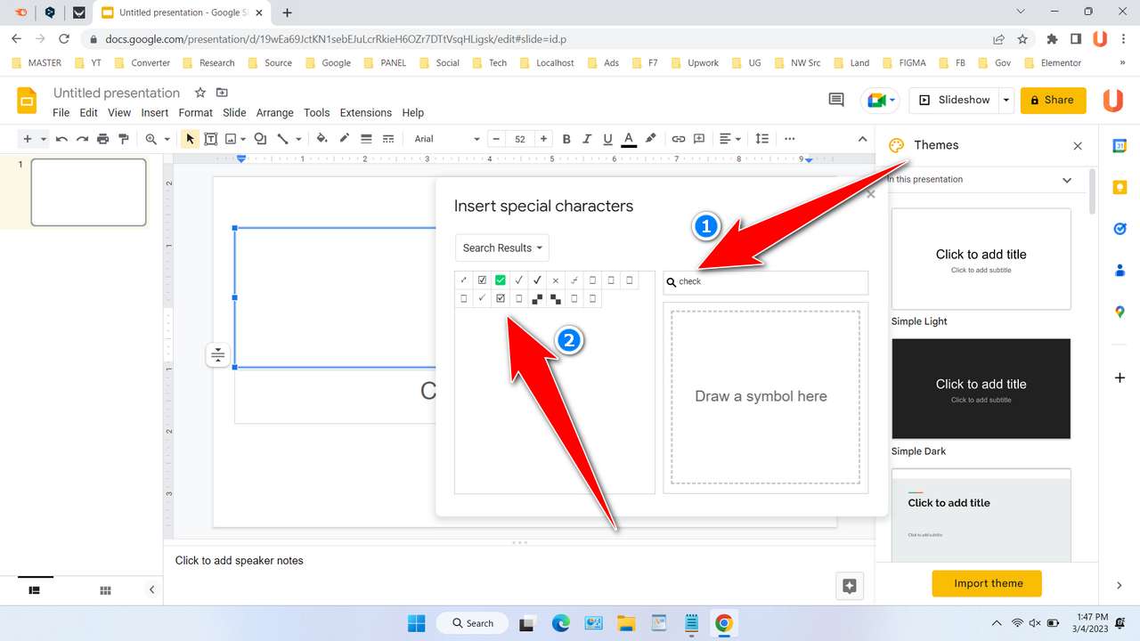Insert the ballot box with check character

pyautogui.click(x=482, y=280)
